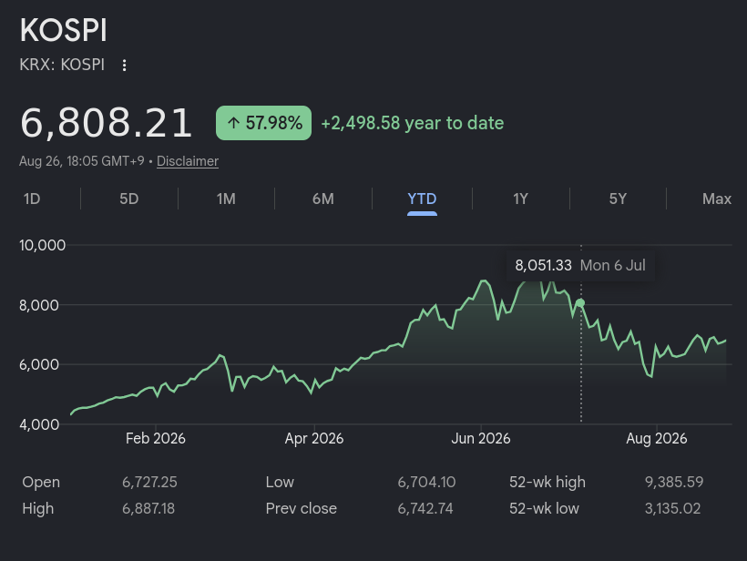
Task: Click the Jun 2026 axis label
Action: pos(481,438)
